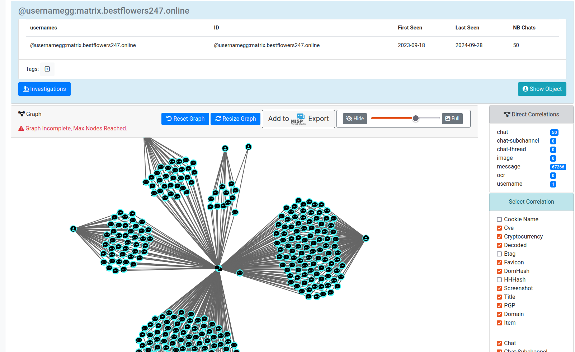Click the top-right user node with few edges

(249, 147)
